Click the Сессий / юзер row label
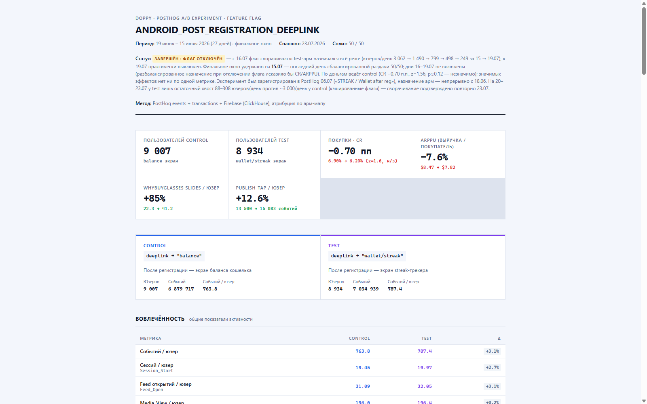This screenshot has height=404, width=647. tap(156, 365)
